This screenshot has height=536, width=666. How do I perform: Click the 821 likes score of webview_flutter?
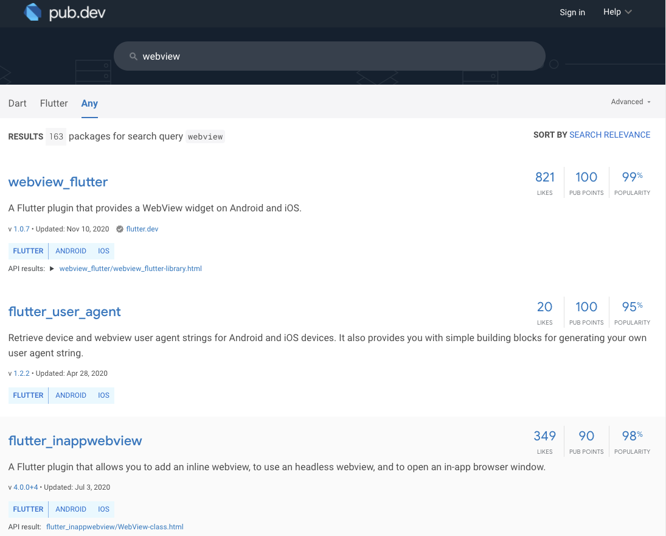tap(545, 183)
